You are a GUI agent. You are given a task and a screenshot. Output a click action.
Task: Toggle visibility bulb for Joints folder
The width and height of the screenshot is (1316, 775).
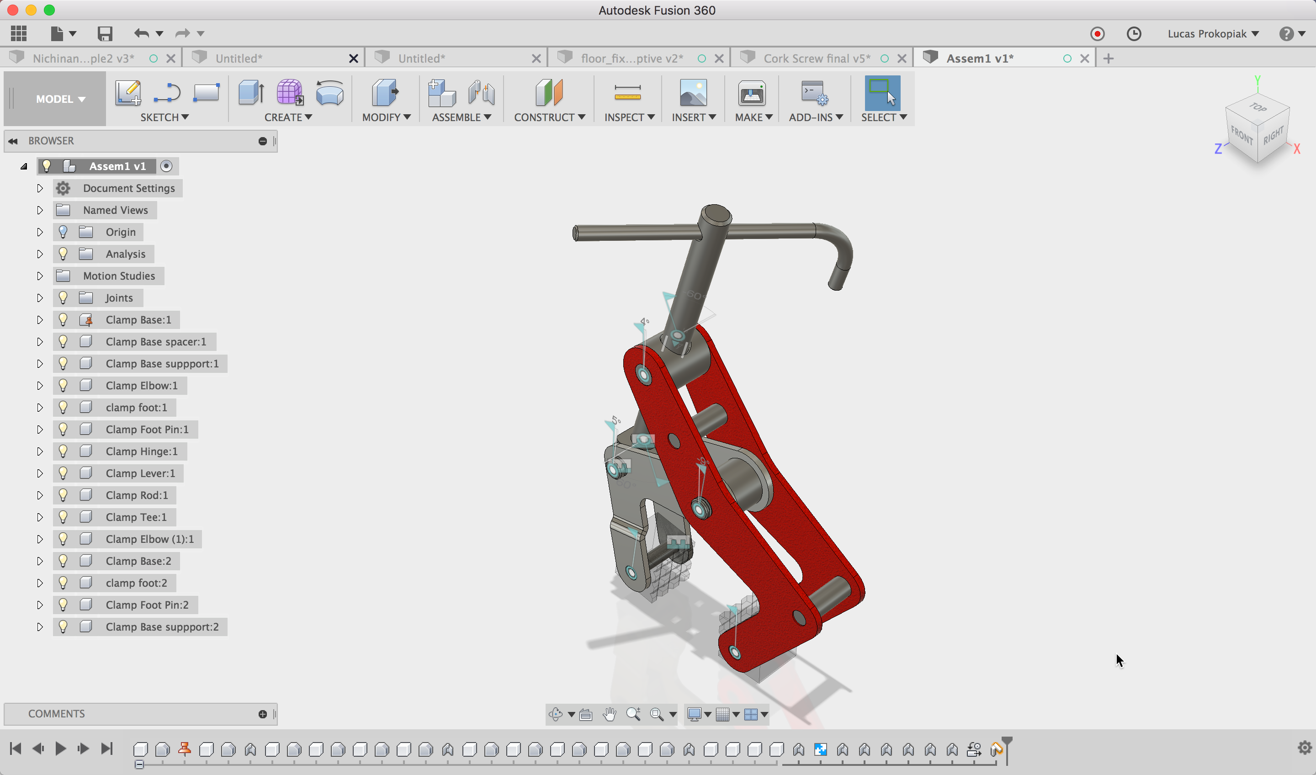(x=63, y=297)
